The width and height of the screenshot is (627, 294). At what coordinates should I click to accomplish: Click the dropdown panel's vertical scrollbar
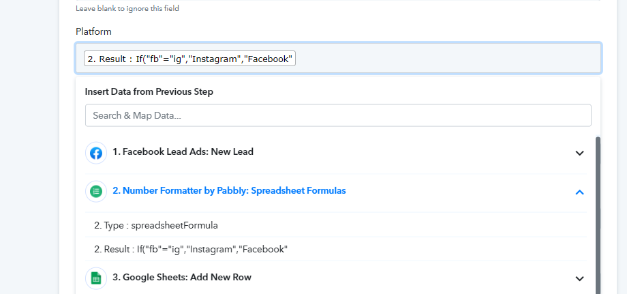tap(598, 216)
